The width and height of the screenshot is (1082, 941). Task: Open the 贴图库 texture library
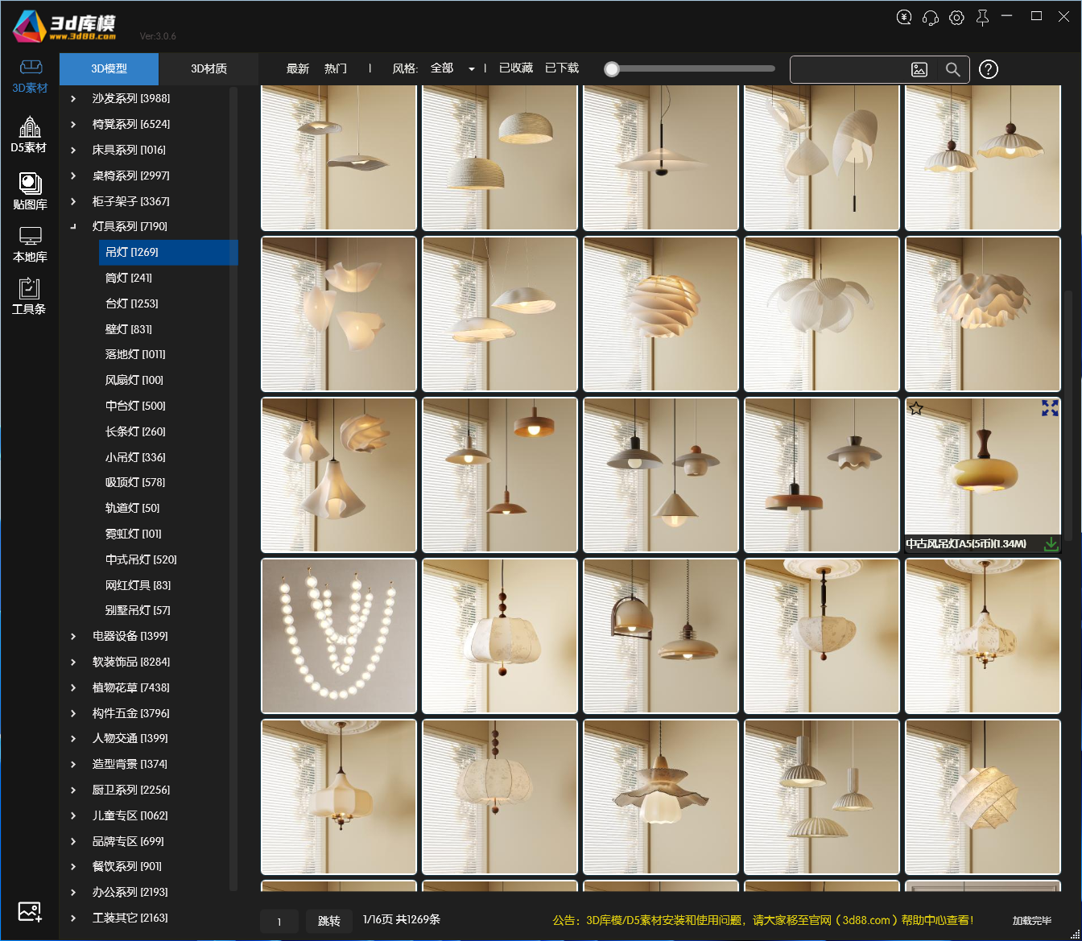[30, 191]
